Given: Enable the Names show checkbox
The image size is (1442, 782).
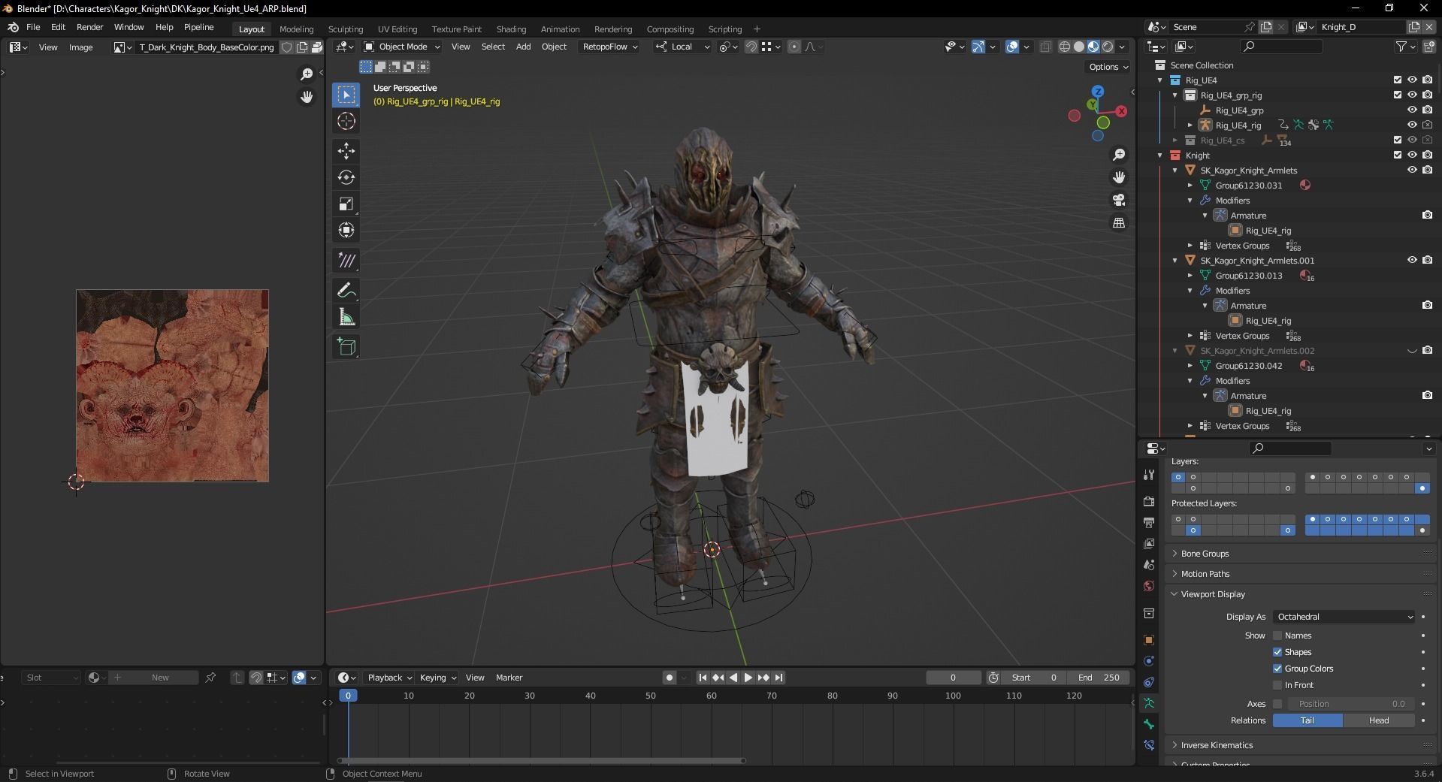Looking at the screenshot, I should tap(1277, 636).
